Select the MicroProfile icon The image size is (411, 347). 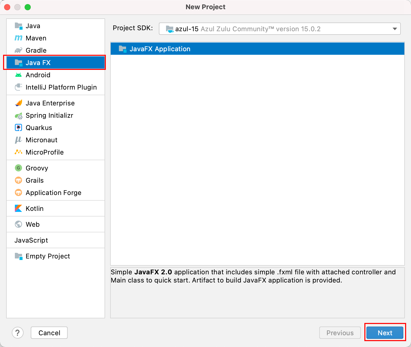[18, 152]
